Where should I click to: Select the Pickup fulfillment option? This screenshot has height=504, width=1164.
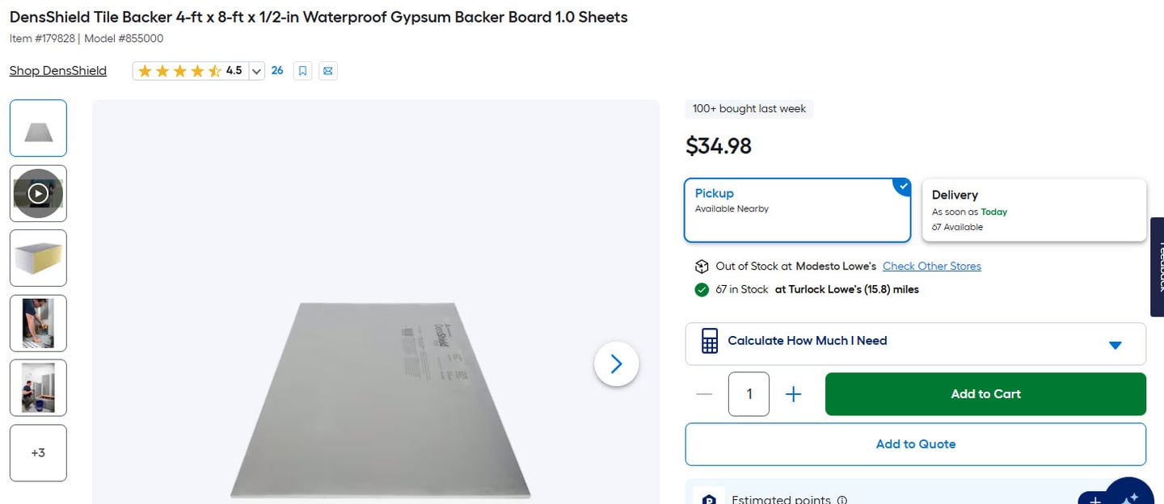click(x=797, y=210)
